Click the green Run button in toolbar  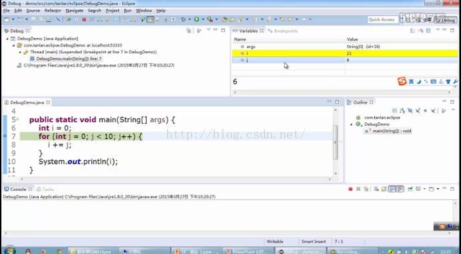coord(196,19)
